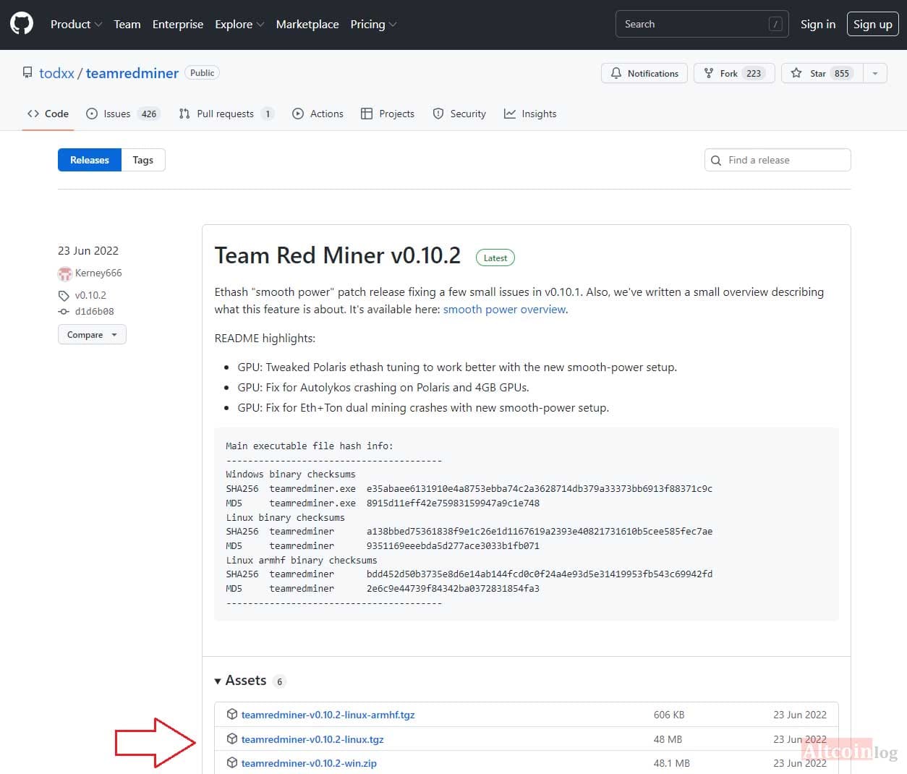Screen dimensions: 907x774
Task: Expand the Pricing dropdown menu
Action: 373,24
